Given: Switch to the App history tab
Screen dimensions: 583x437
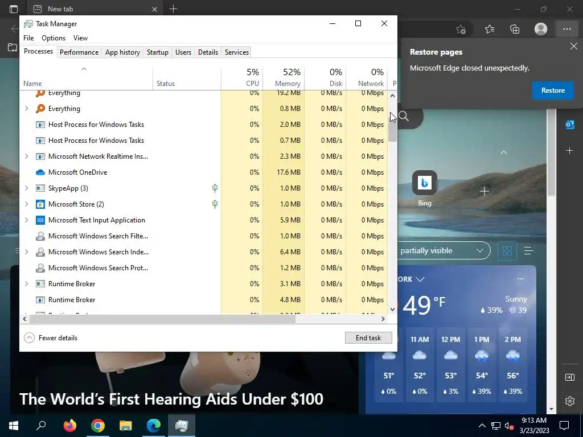Looking at the screenshot, I should pos(123,52).
